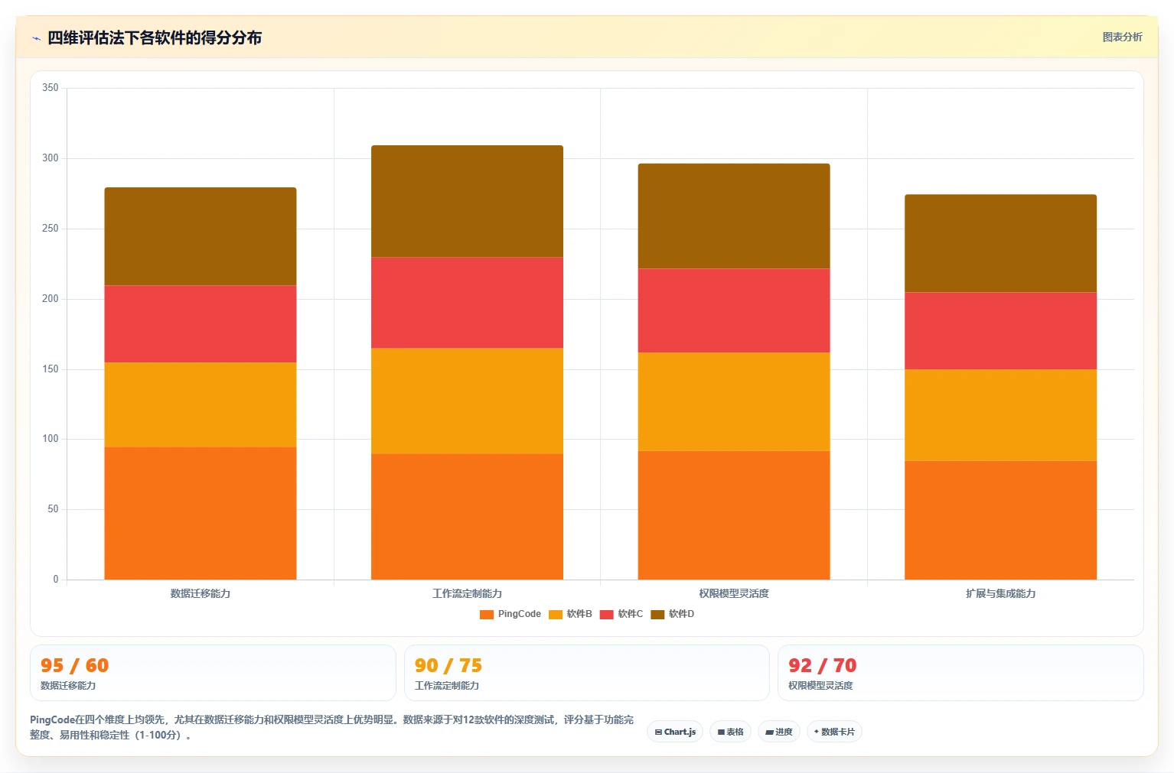Toggle the PingCode legend text label
The image size is (1174, 773).
coord(519,614)
